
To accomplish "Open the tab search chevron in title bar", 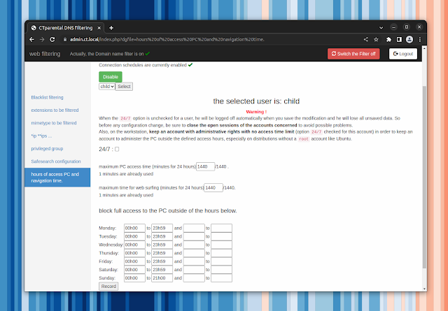I will (x=388, y=27).
